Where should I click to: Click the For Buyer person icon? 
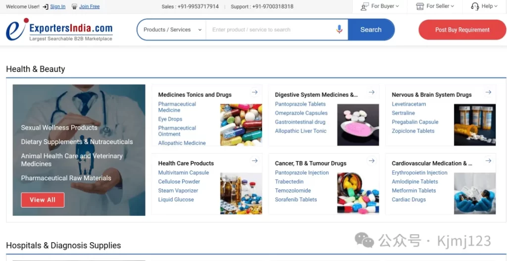point(365,6)
